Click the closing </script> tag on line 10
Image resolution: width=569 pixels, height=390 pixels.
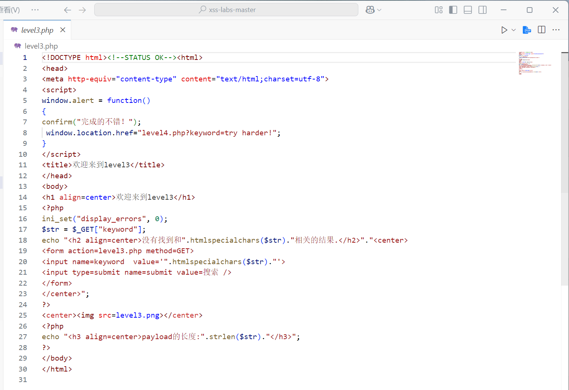[x=61, y=154]
